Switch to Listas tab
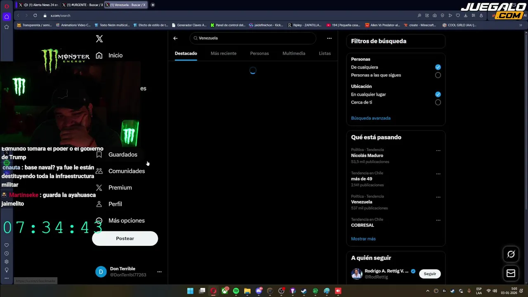 point(325,53)
